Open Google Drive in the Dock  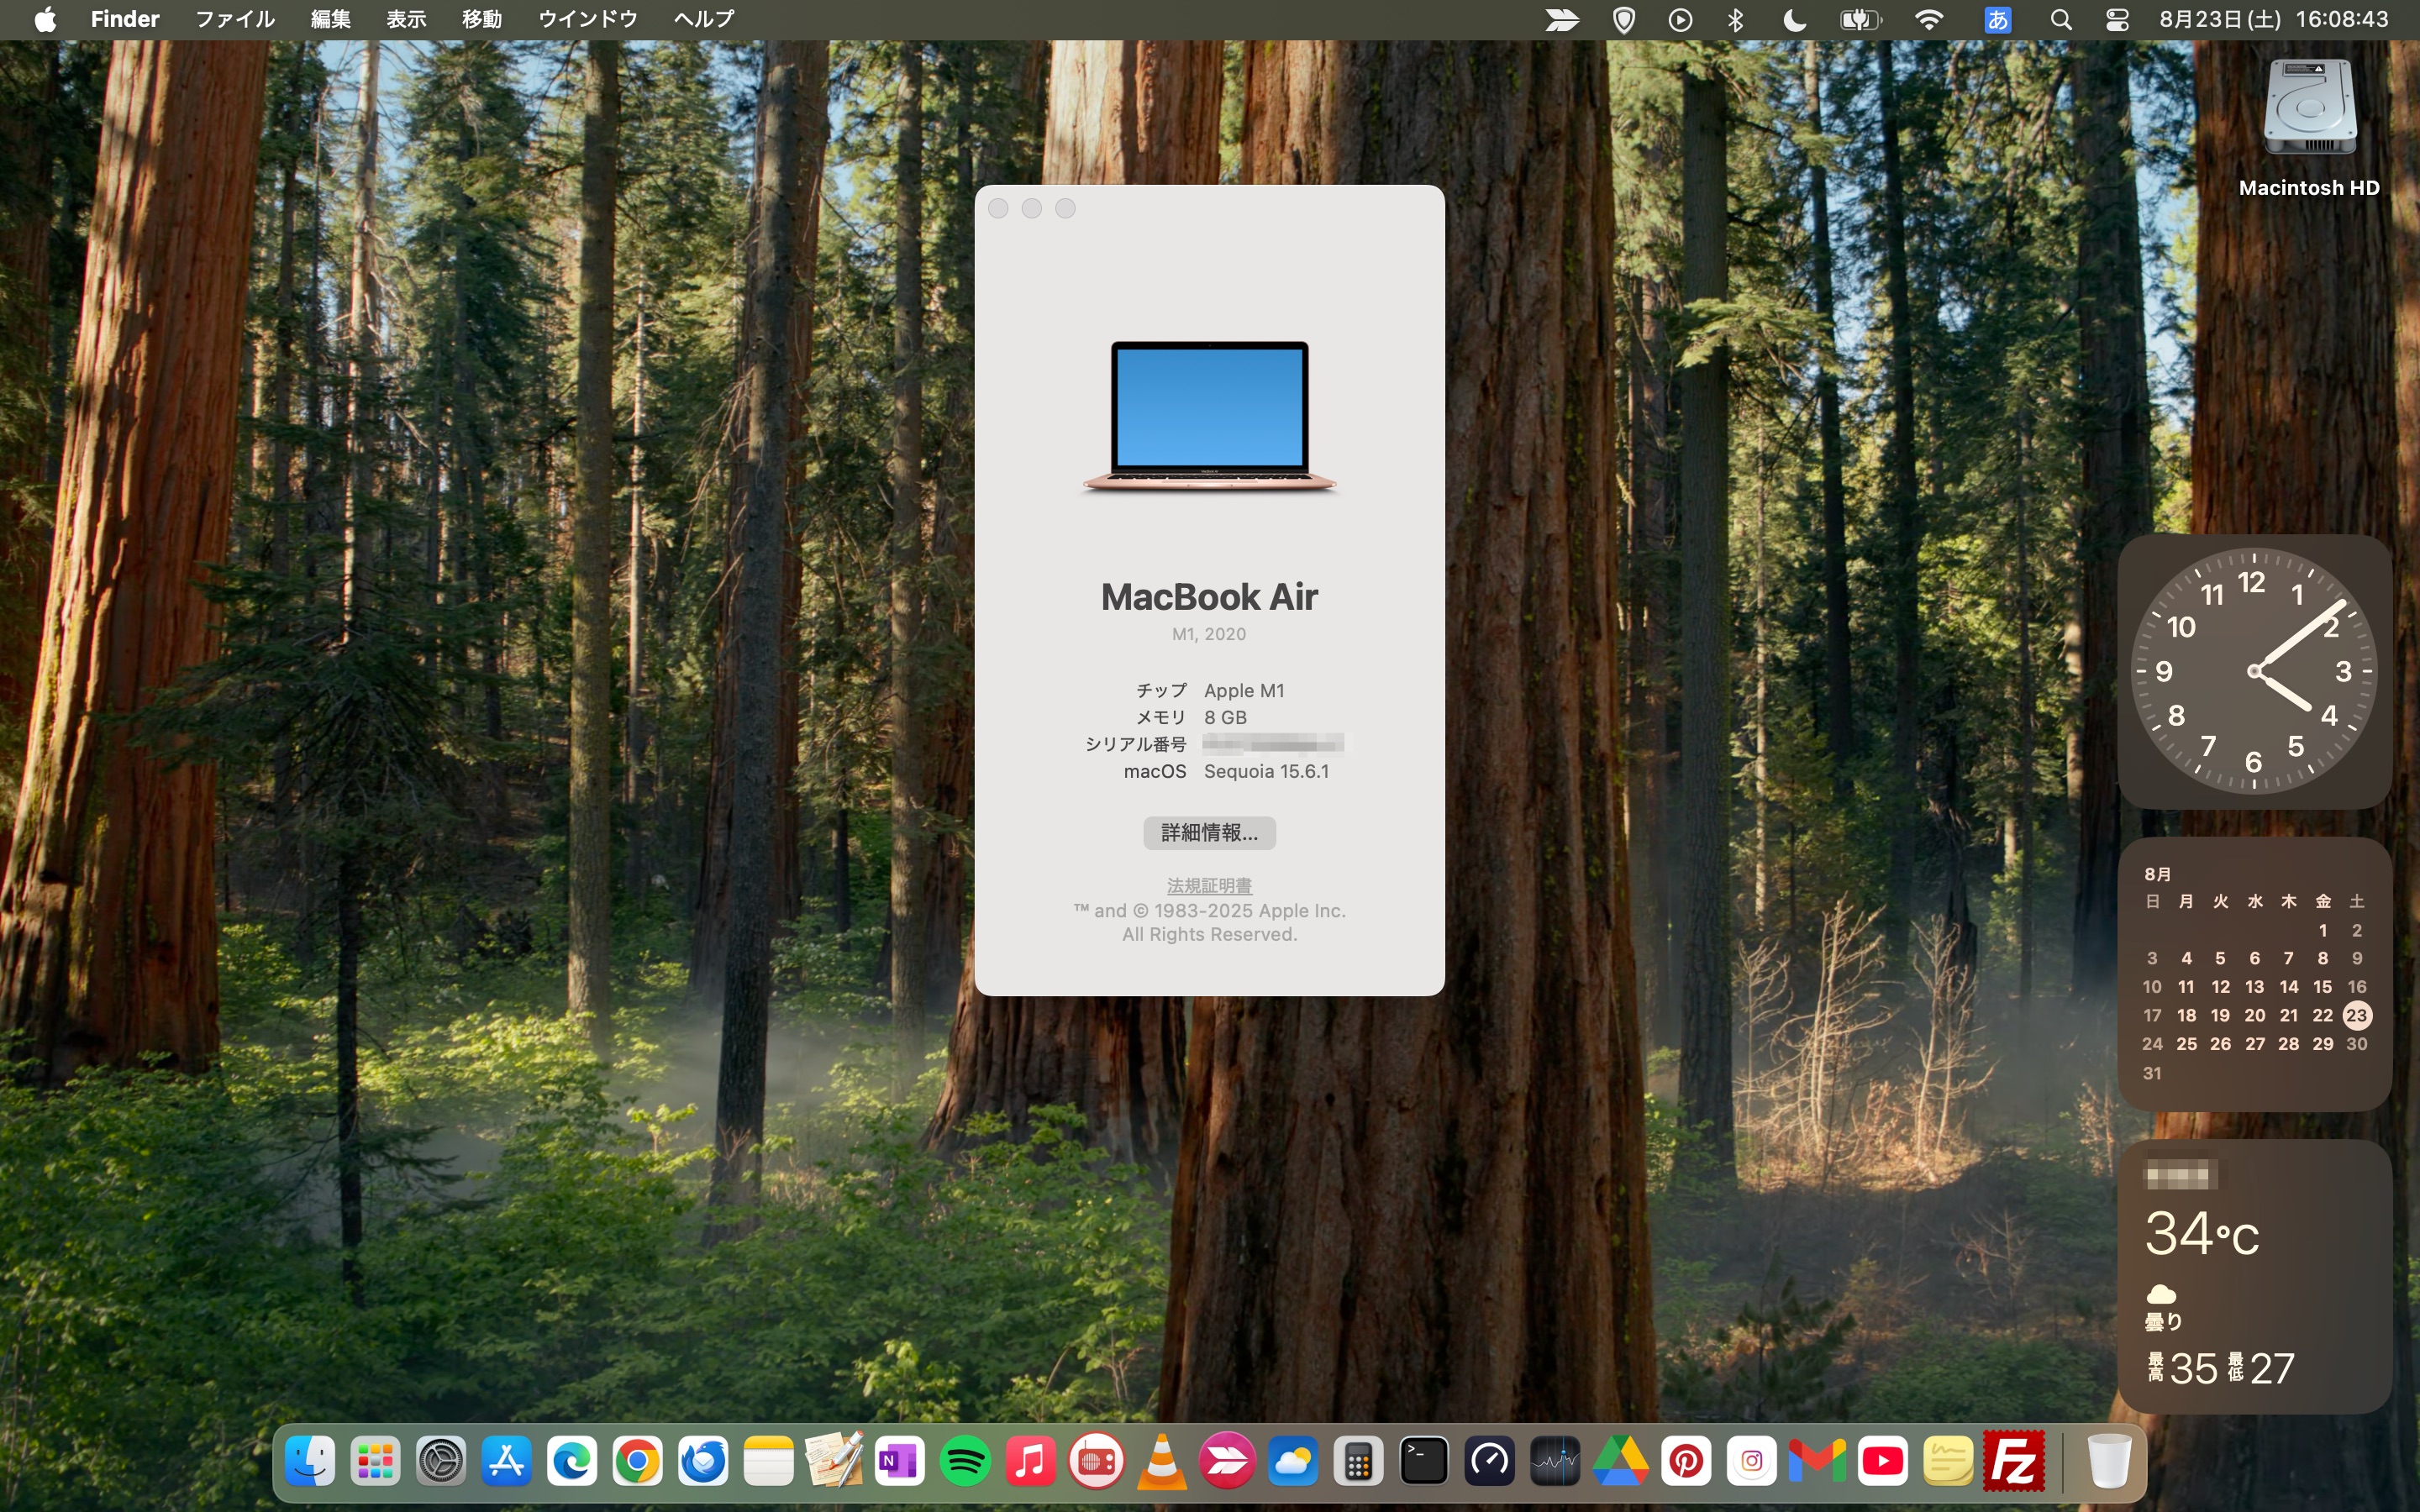(x=1620, y=1462)
